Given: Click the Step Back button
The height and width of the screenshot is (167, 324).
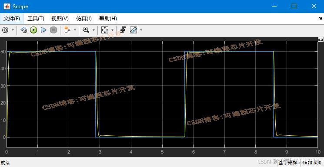Looking at the screenshot, I should (x=24, y=30).
